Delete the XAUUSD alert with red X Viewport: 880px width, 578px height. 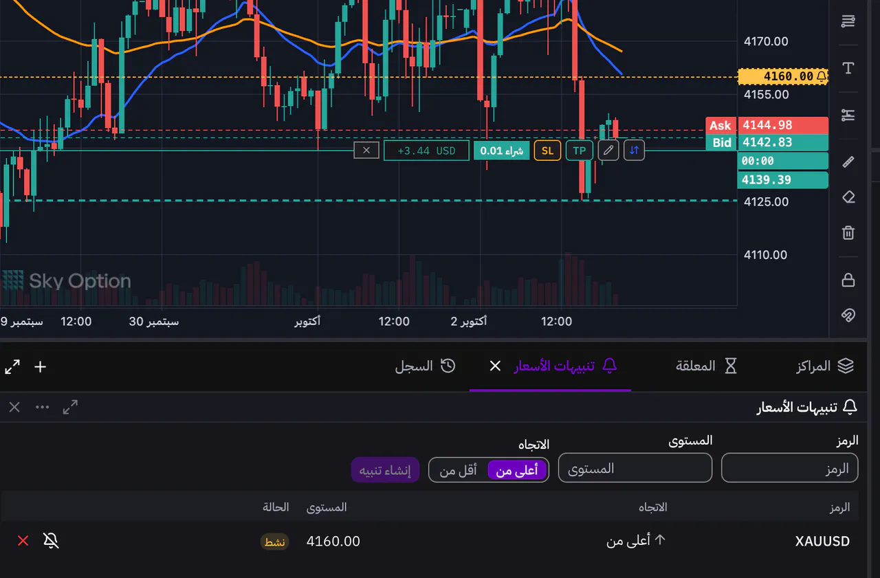click(x=23, y=541)
